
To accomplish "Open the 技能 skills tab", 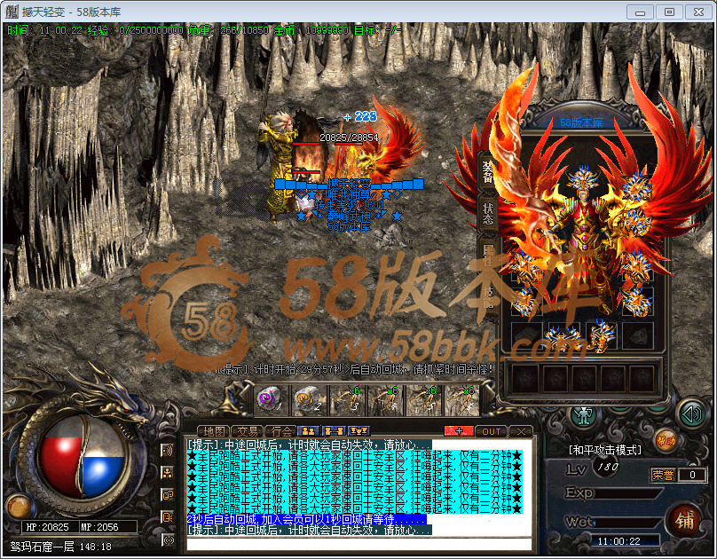I will (488, 297).
